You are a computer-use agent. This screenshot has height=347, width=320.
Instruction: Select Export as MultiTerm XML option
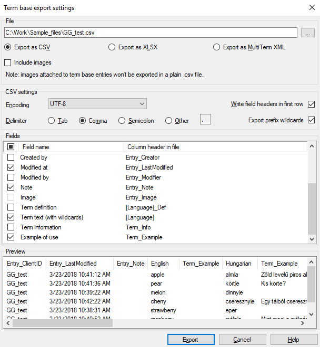217,47
